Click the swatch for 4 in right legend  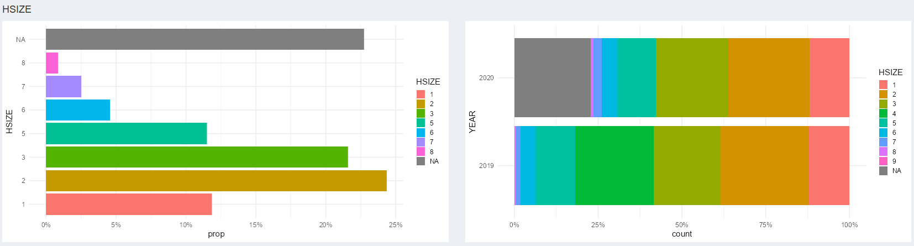coord(884,113)
